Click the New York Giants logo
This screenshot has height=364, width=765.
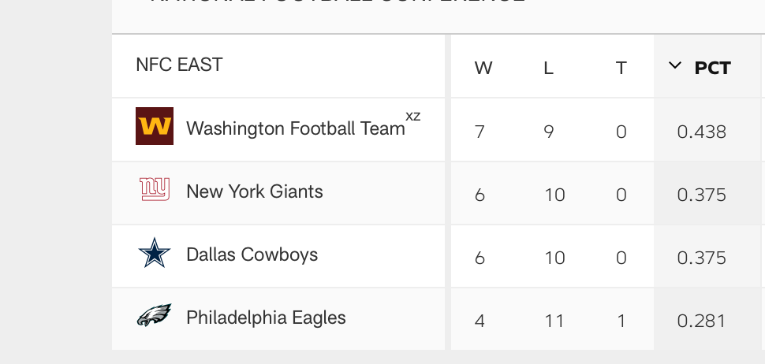click(154, 190)
